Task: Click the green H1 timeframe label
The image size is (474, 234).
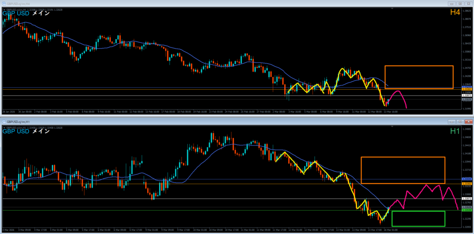Action: point(455,131)
